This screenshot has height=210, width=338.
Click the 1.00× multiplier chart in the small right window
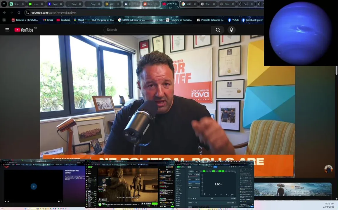coord(218,184)
